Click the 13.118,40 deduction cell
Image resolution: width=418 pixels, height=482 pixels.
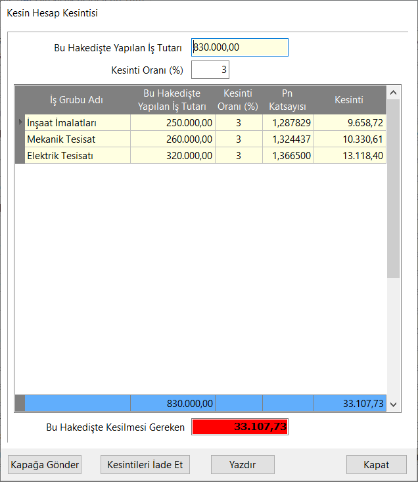click(x=350, y=155)
